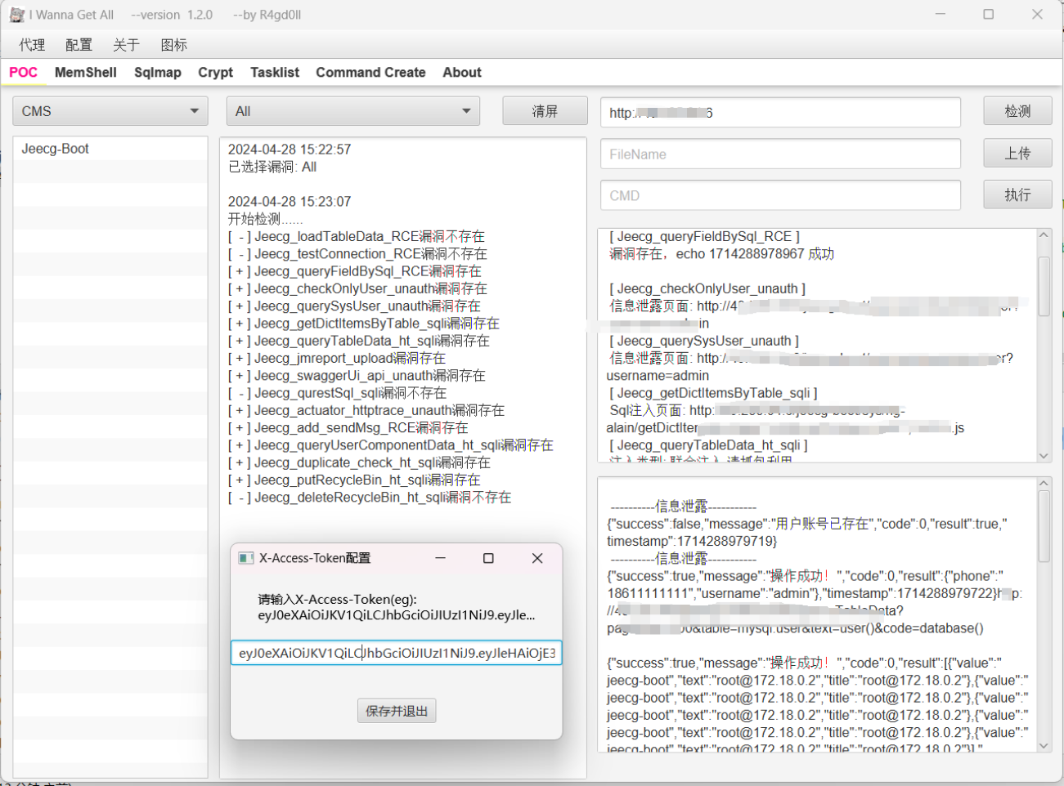This screenshot has height=786, width=1064.
Task: Click the icon in the X-Access-Token dialog title bar
Action: (245, 558)
